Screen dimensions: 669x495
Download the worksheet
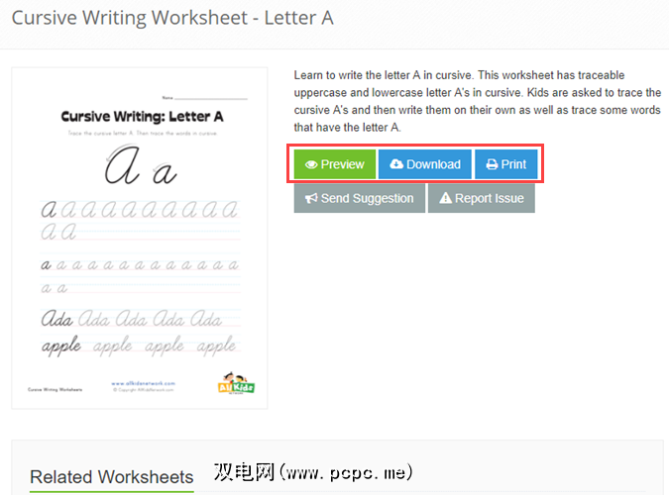pyautogui.click(x=425, y=164)
